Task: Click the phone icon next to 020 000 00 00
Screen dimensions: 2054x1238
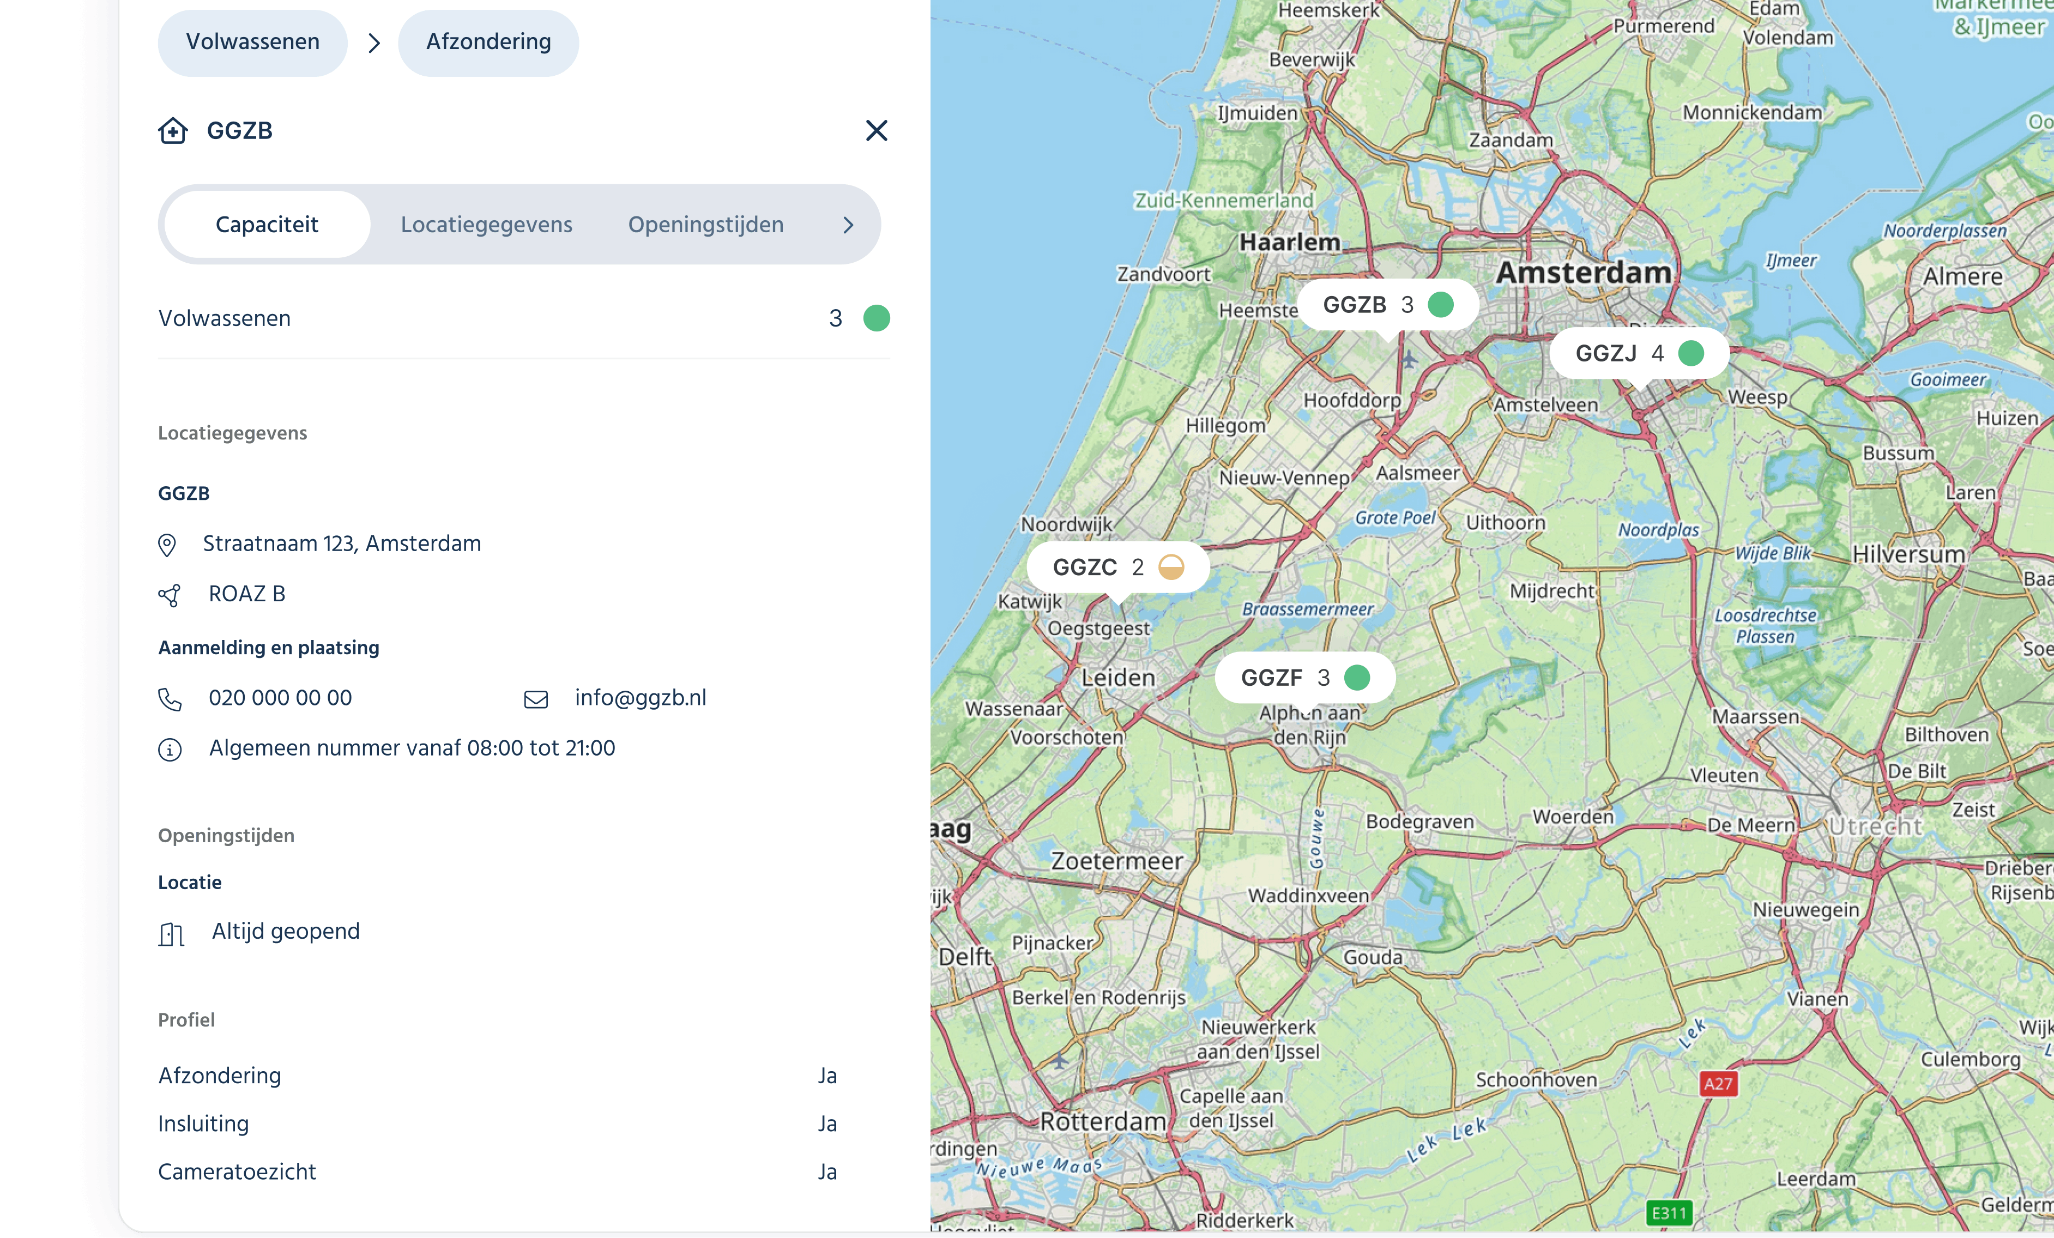Action: (x=169, y=699)
